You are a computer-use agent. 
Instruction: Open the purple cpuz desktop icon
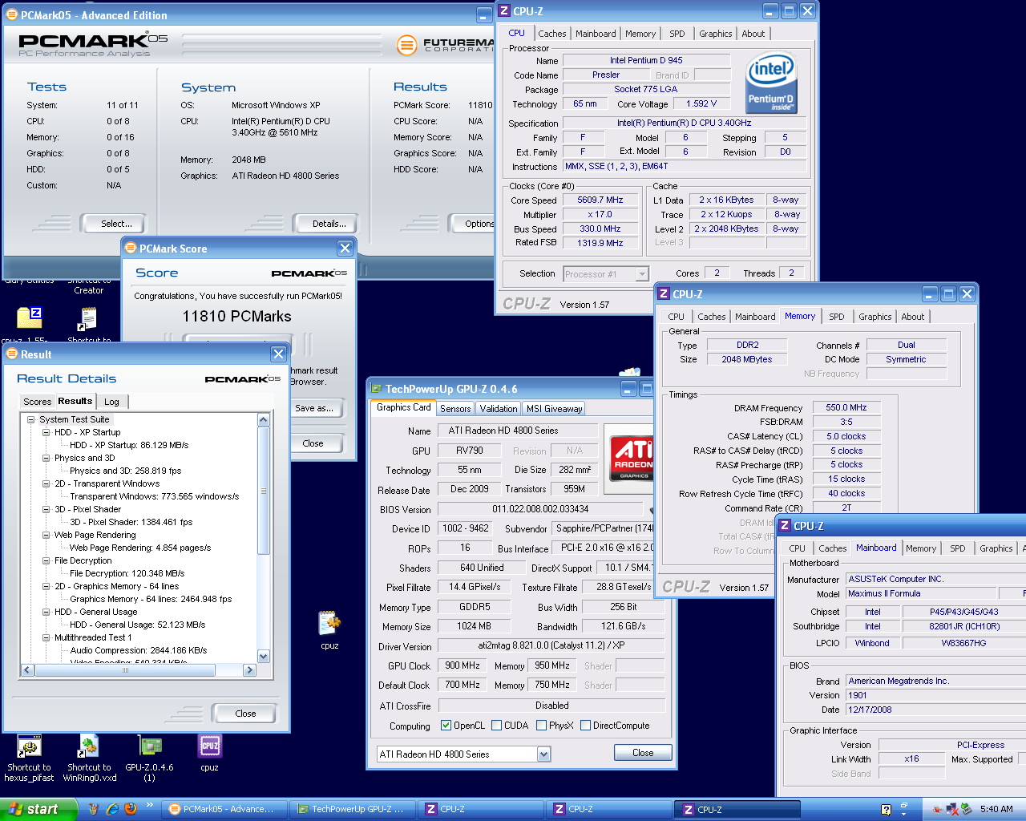tap(209, 752)
